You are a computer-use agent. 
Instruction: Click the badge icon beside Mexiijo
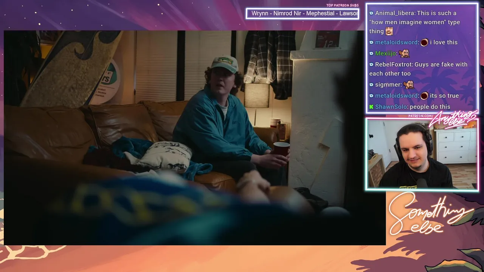pyautogui.click(x=371, y=54)
